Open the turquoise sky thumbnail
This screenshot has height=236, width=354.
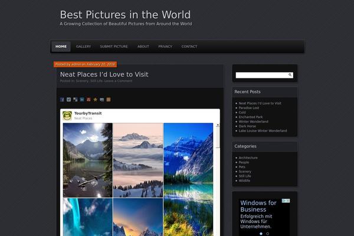tap(87, 217)
